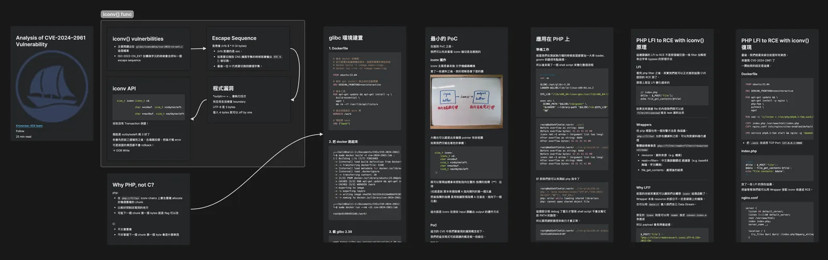The image size is (828, 260).
Task: Click the LFI subheading in 原理 card
Action: pos(639,67)
